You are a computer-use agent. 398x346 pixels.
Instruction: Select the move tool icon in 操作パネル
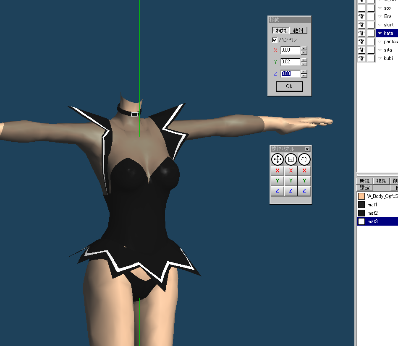click(277, 159)
